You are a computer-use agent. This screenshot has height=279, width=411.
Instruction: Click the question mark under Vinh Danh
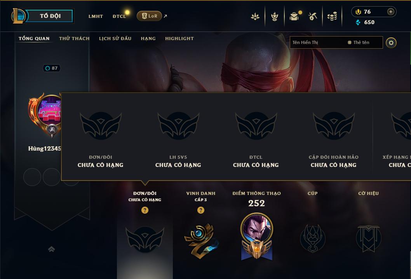click(201, 210)
